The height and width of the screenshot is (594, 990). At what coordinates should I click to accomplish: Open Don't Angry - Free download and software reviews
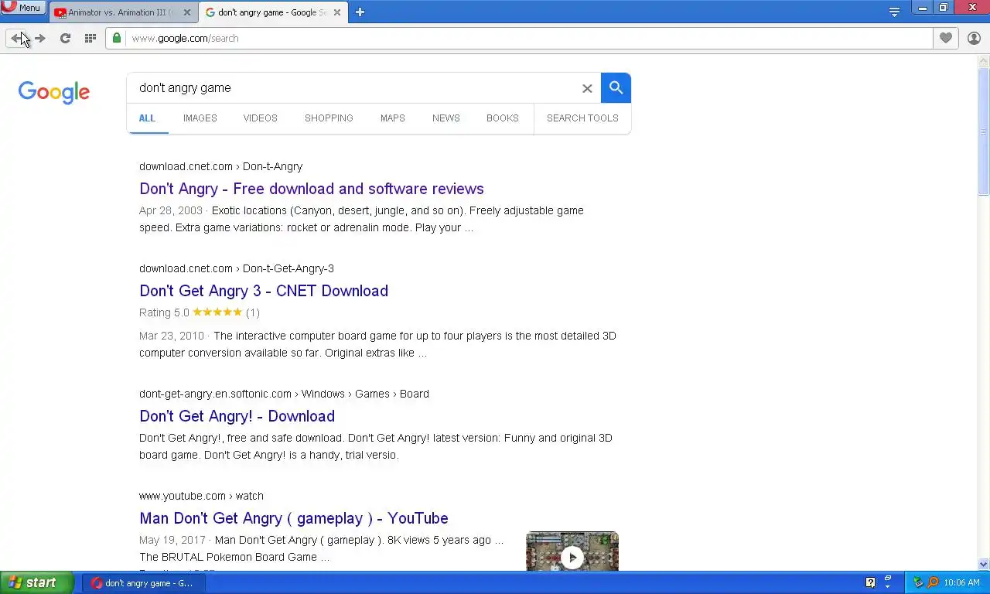coord(312,189)
